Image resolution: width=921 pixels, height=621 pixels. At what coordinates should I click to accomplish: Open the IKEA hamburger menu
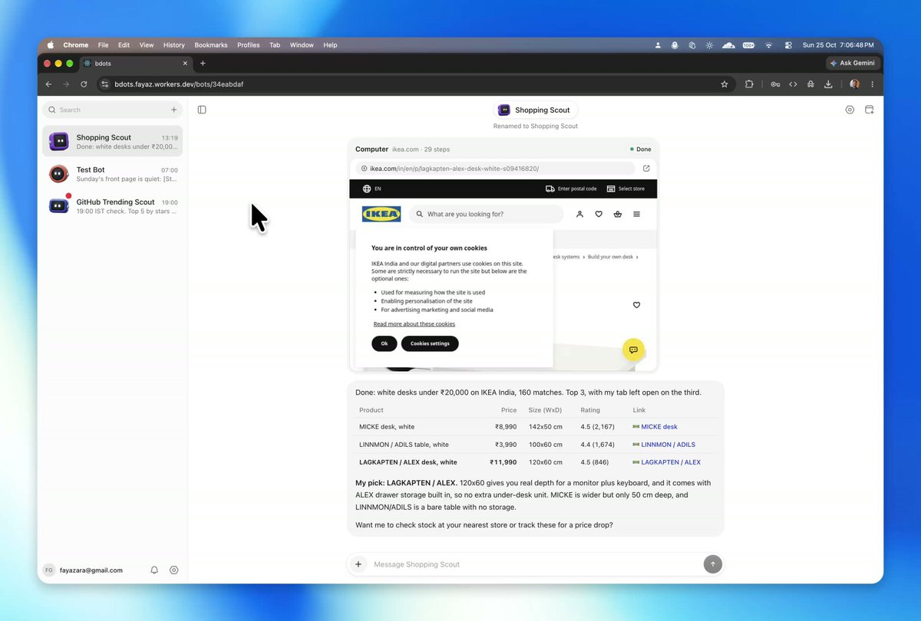click(x=636, y=214)
